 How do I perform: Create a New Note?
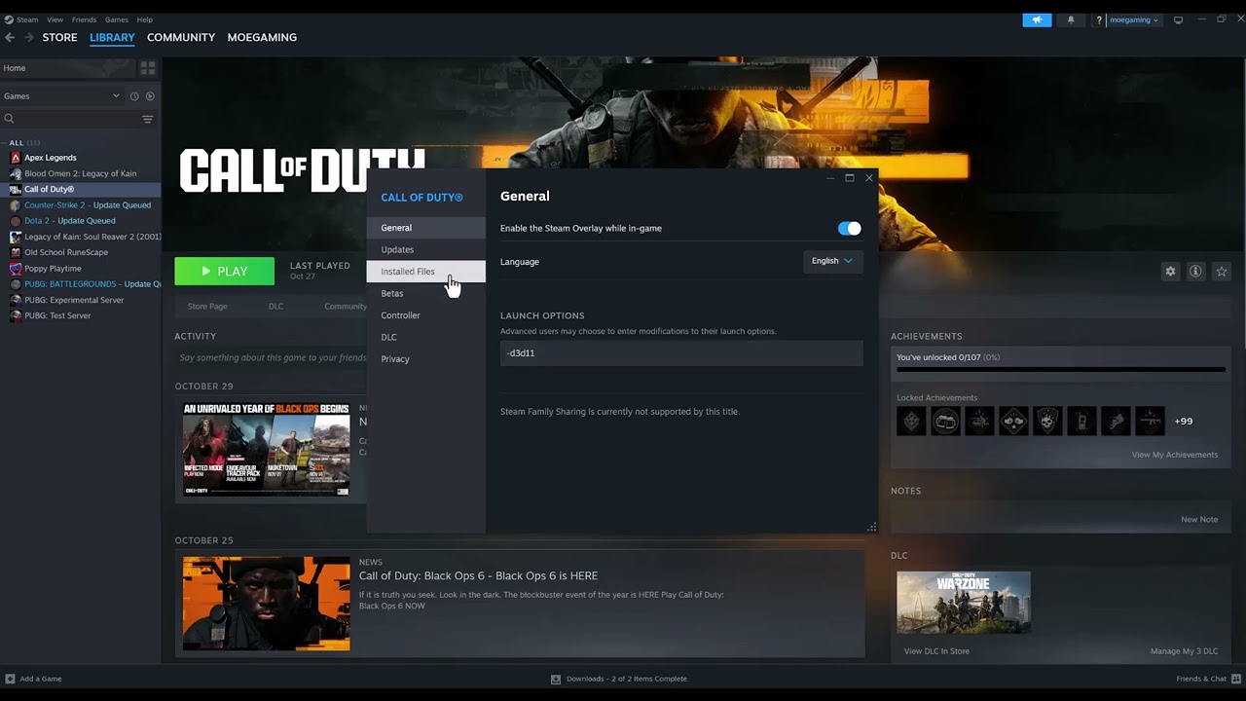coord(1199,520)
